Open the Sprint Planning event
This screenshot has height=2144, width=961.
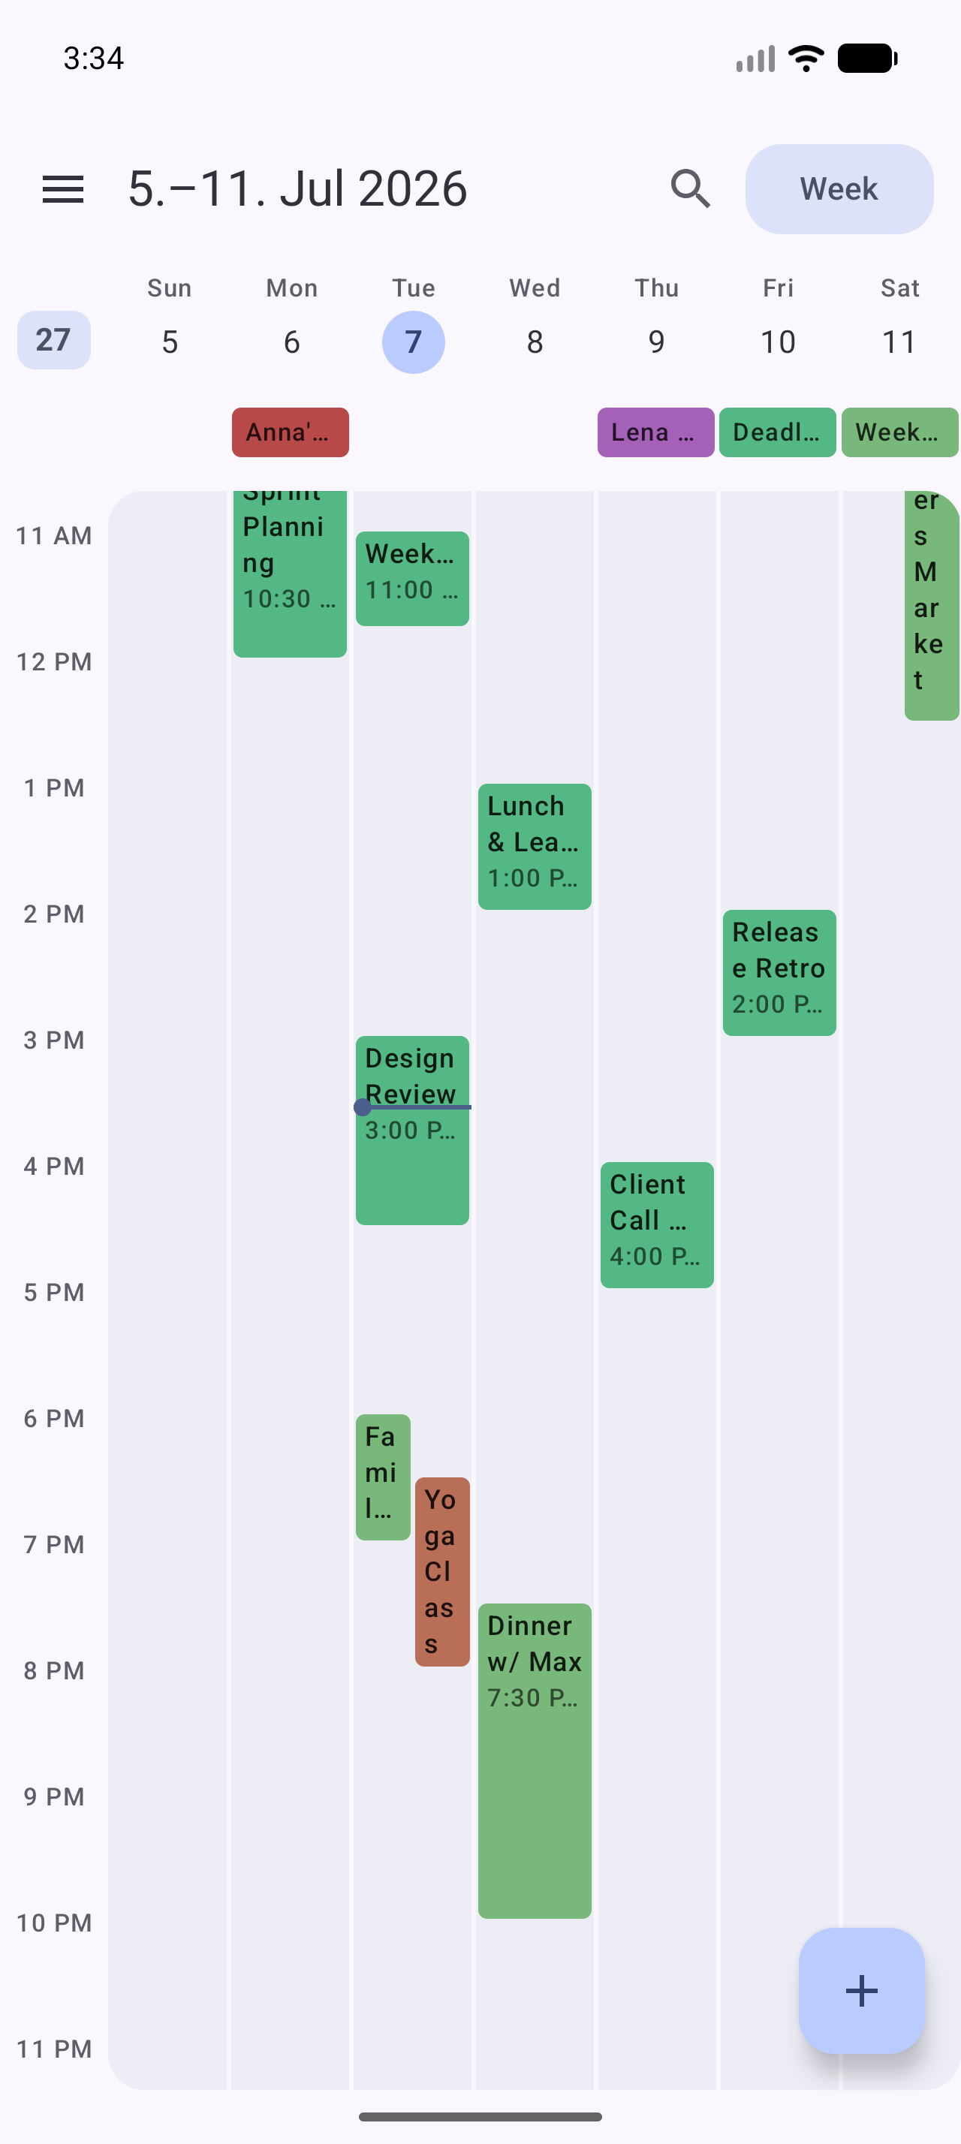point(291,574)
